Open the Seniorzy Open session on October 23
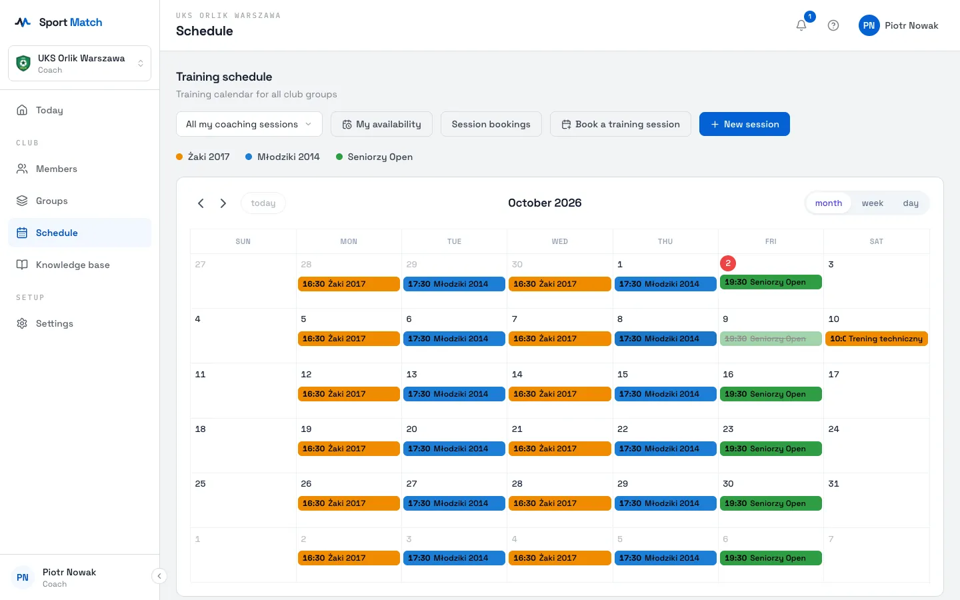The image size is (960, 600). [x=771, y=449]
